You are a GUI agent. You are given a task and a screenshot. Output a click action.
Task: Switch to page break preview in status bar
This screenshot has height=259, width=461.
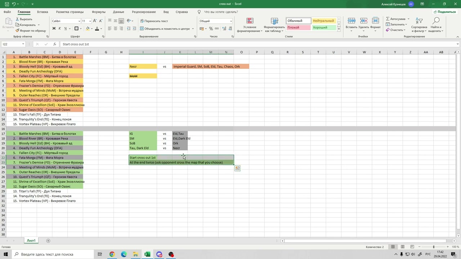[412, 247]
